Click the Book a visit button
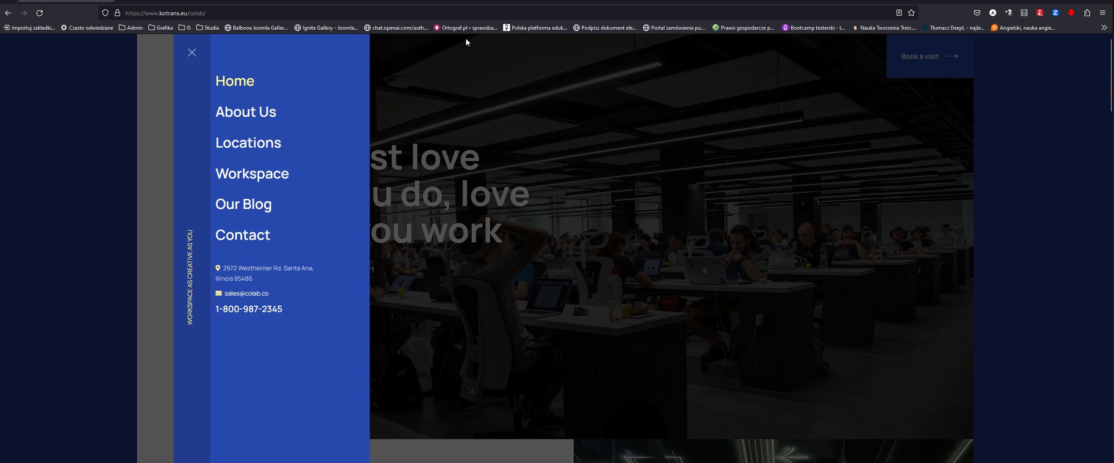1114x463 pixels. click(x=929, y=57)
